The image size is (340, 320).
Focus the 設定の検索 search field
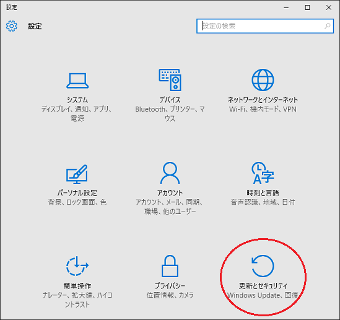pos(265,26)
